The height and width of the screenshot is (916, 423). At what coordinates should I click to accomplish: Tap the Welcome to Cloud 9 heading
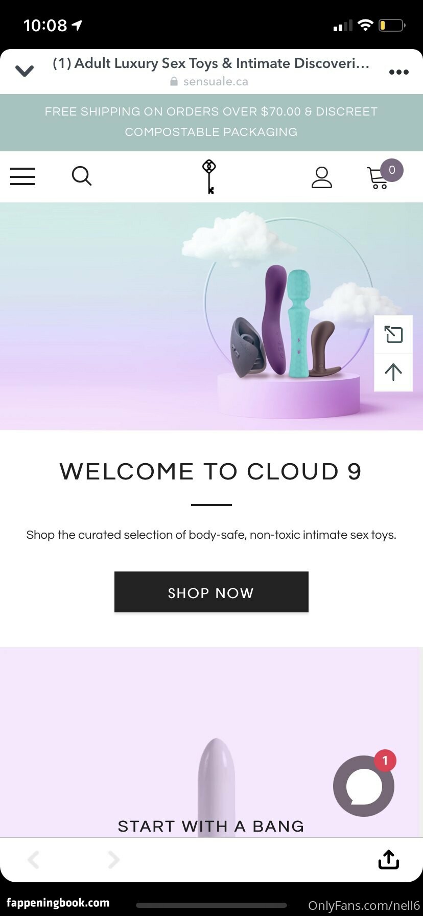pyautogui.click(x=211, y=471)
